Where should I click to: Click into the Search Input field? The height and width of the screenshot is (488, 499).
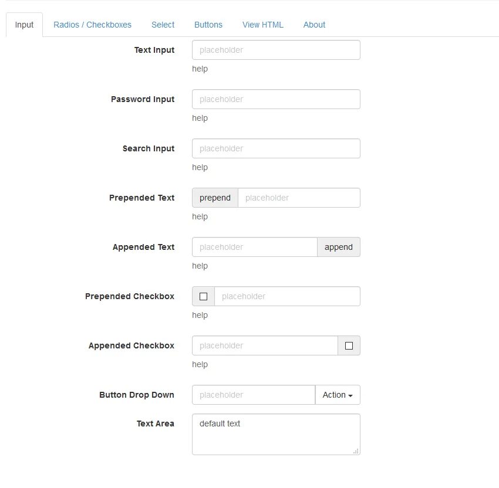[276, 149]
